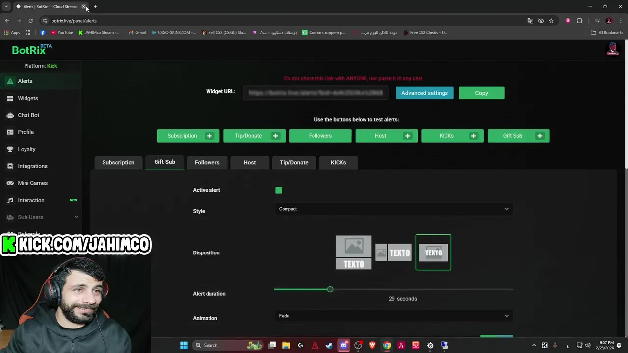Click the microphone icon in system tray

pyautogui.click(x=555, y=345)
